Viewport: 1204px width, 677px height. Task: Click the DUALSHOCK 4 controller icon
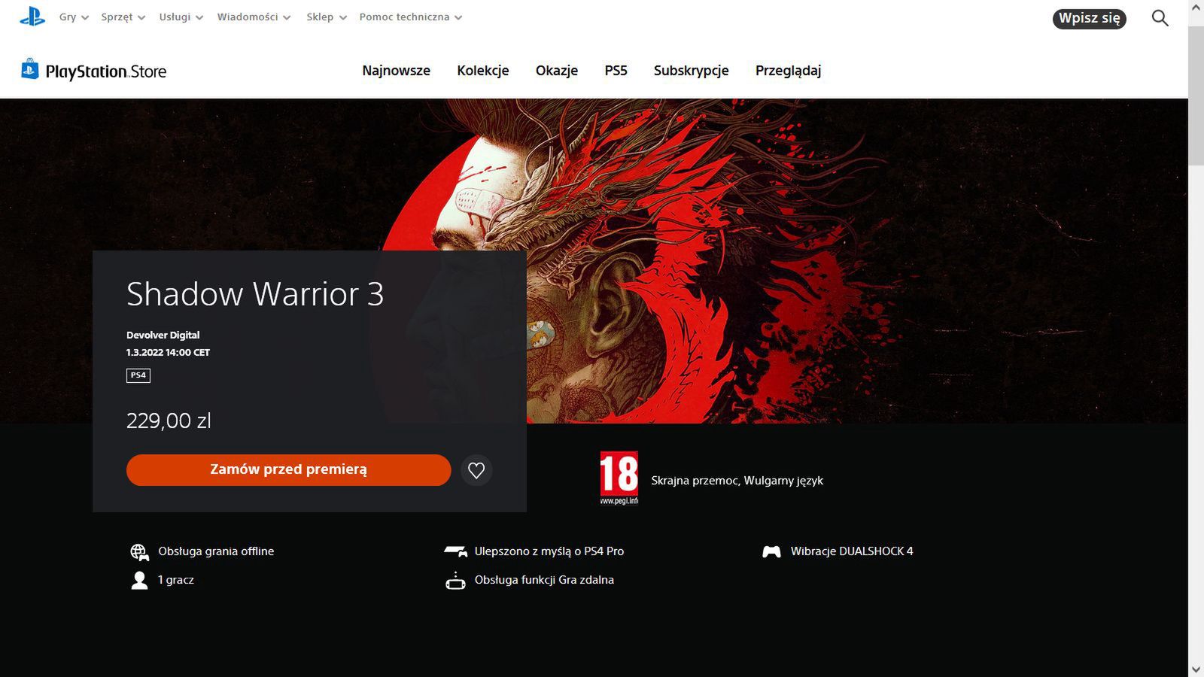tap(771, 551)
